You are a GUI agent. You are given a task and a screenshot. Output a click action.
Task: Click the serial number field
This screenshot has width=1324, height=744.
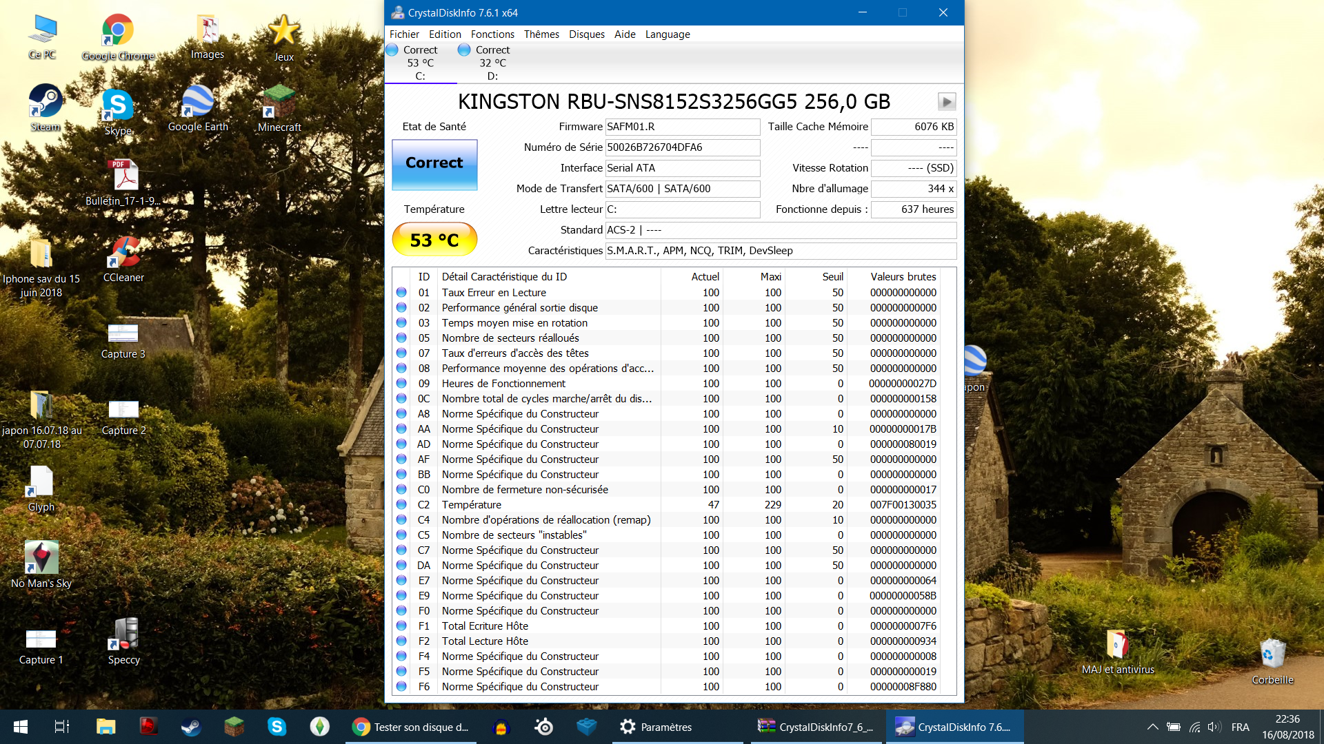683,147
